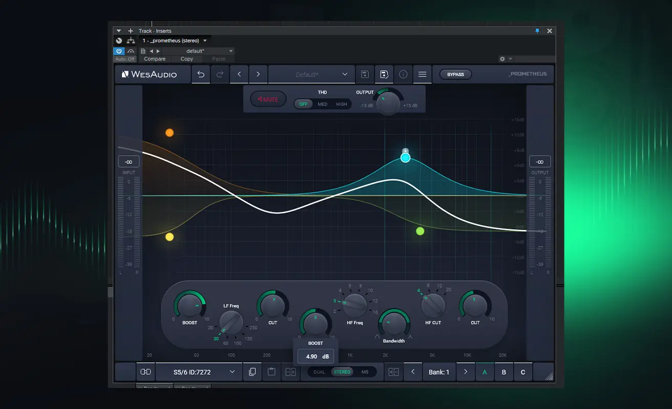Click the WesAudio logo
Image resolution: width=672 pixels, height=409 pixels.
click(149, 74)
